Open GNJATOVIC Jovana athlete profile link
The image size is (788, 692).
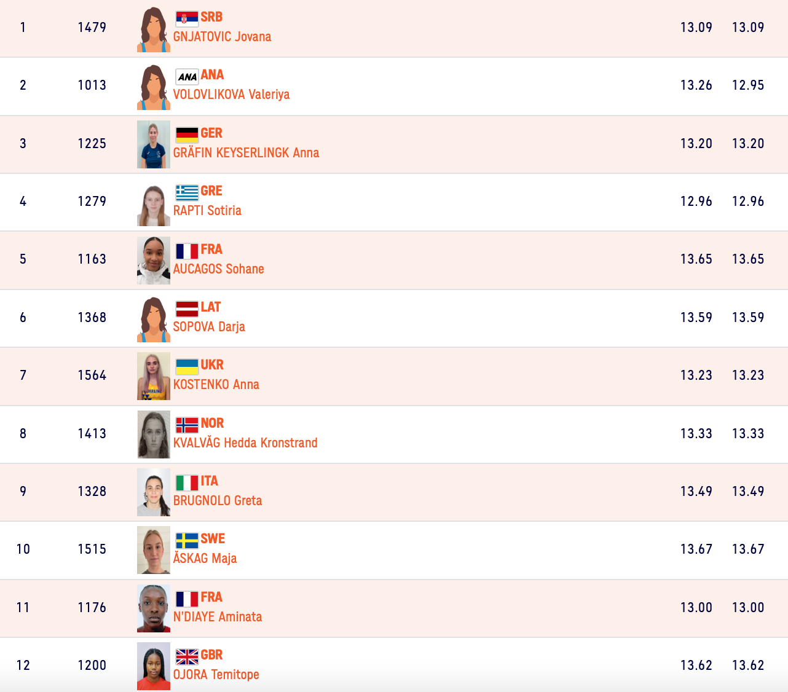click(222, 37)
